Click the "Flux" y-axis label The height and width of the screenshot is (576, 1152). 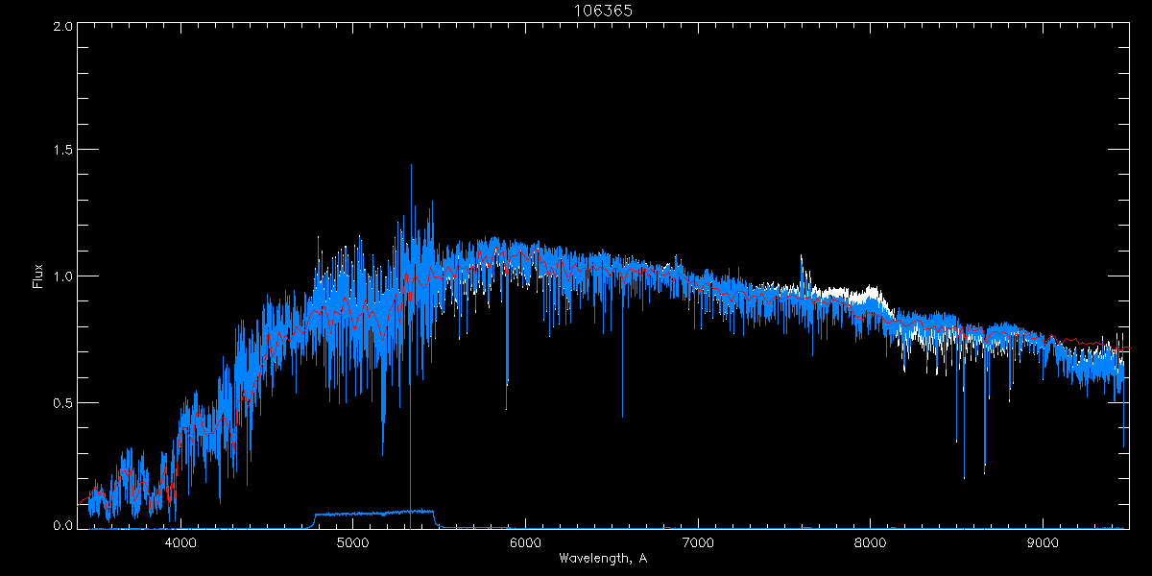[x=38, y=276]
